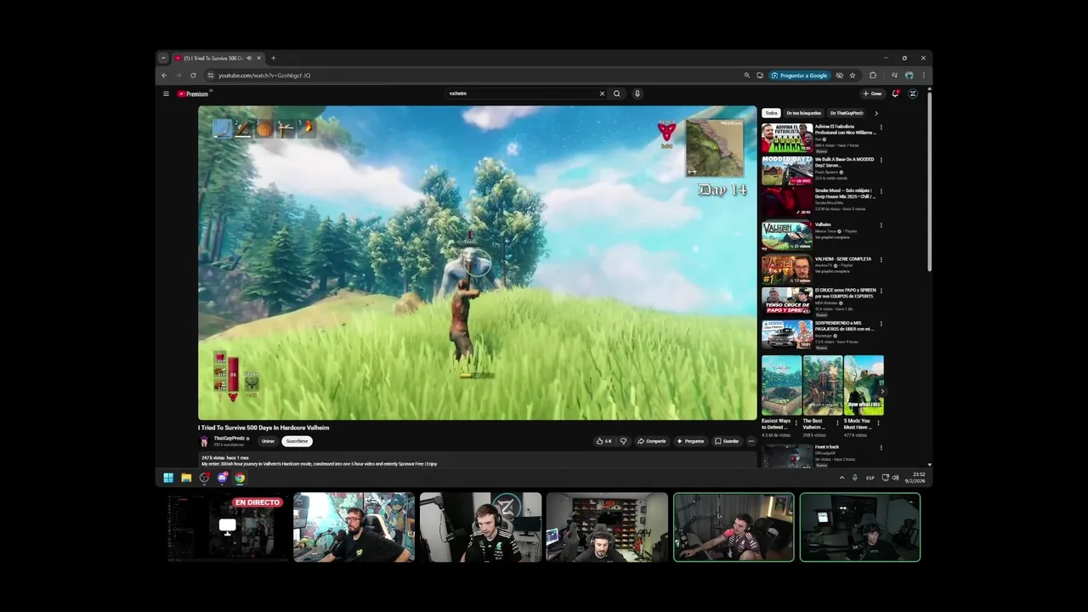Open options for UBER pasajeros video

tap(881, 324)
